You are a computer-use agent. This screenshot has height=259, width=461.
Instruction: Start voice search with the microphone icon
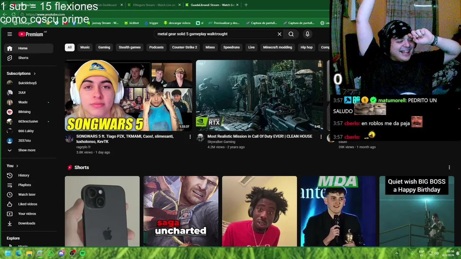(x=307, y=34)
